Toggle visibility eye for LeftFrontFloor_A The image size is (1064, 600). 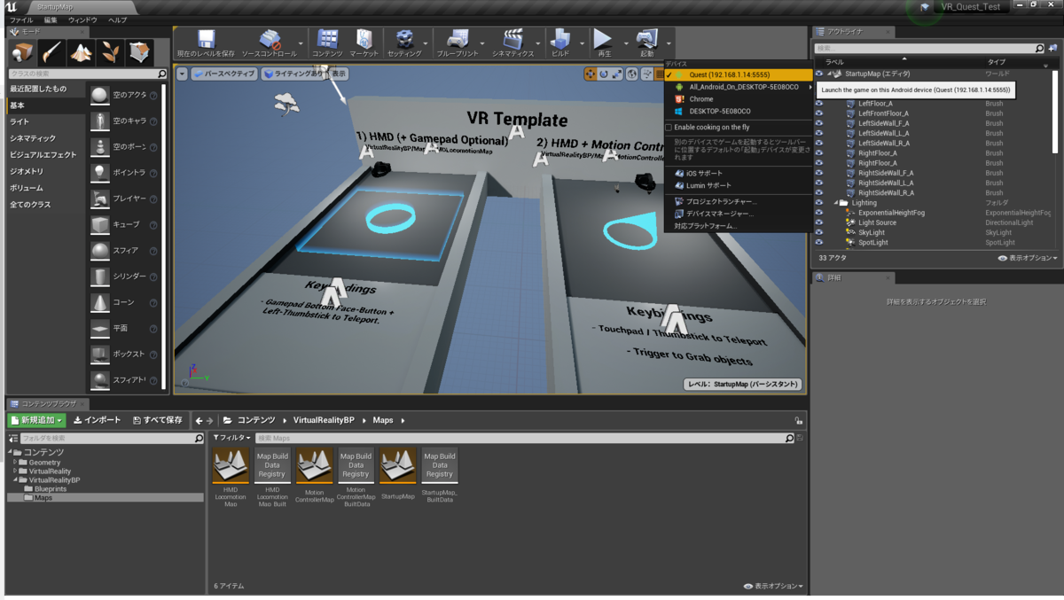[x=819, y=113]
